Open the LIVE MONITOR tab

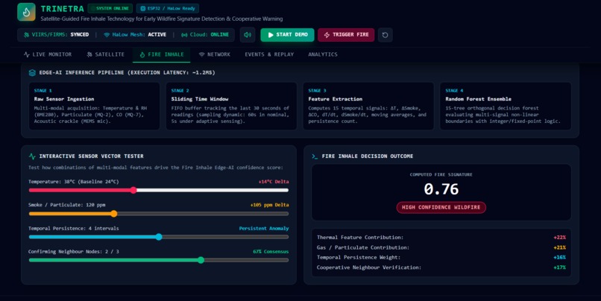point(48,54)
